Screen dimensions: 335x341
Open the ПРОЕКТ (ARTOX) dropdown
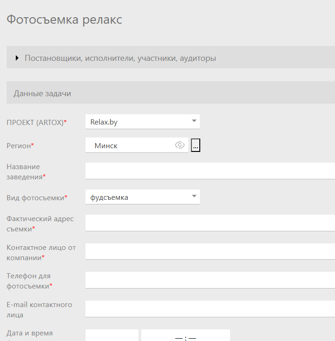[x=143, y=122]
